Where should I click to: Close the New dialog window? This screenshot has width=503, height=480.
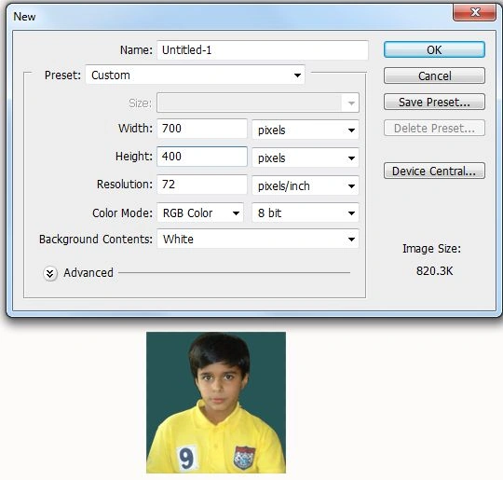pyautogui.click(x=474, y=12)
